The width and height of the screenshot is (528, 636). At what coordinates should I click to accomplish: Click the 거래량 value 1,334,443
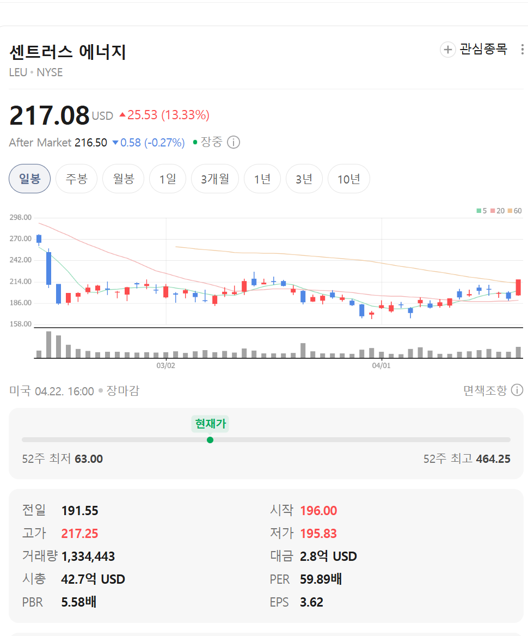tap(88, 556)
